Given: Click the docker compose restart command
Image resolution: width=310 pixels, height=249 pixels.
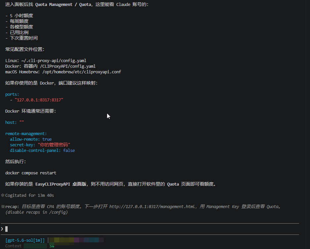Looking at the screenshot, I should (x=31, y=173).
